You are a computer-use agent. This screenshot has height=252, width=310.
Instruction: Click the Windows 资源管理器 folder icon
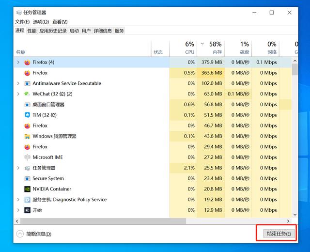coord(27,136)
